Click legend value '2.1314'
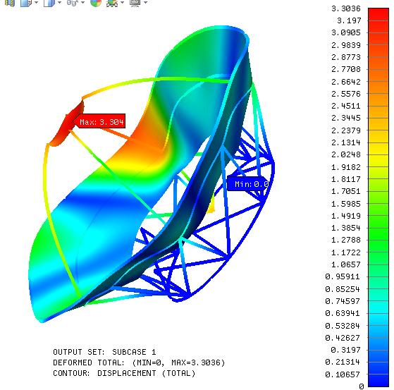This screenshot has height=390, width=394. point(346,142)
